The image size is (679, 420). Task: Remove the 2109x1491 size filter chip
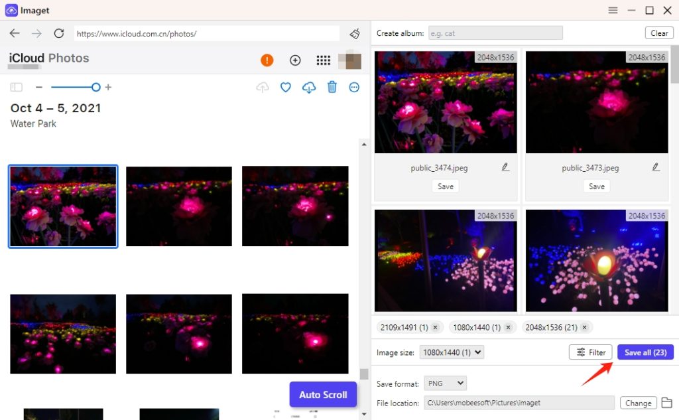pyautogui.click(x=436, y=327)
